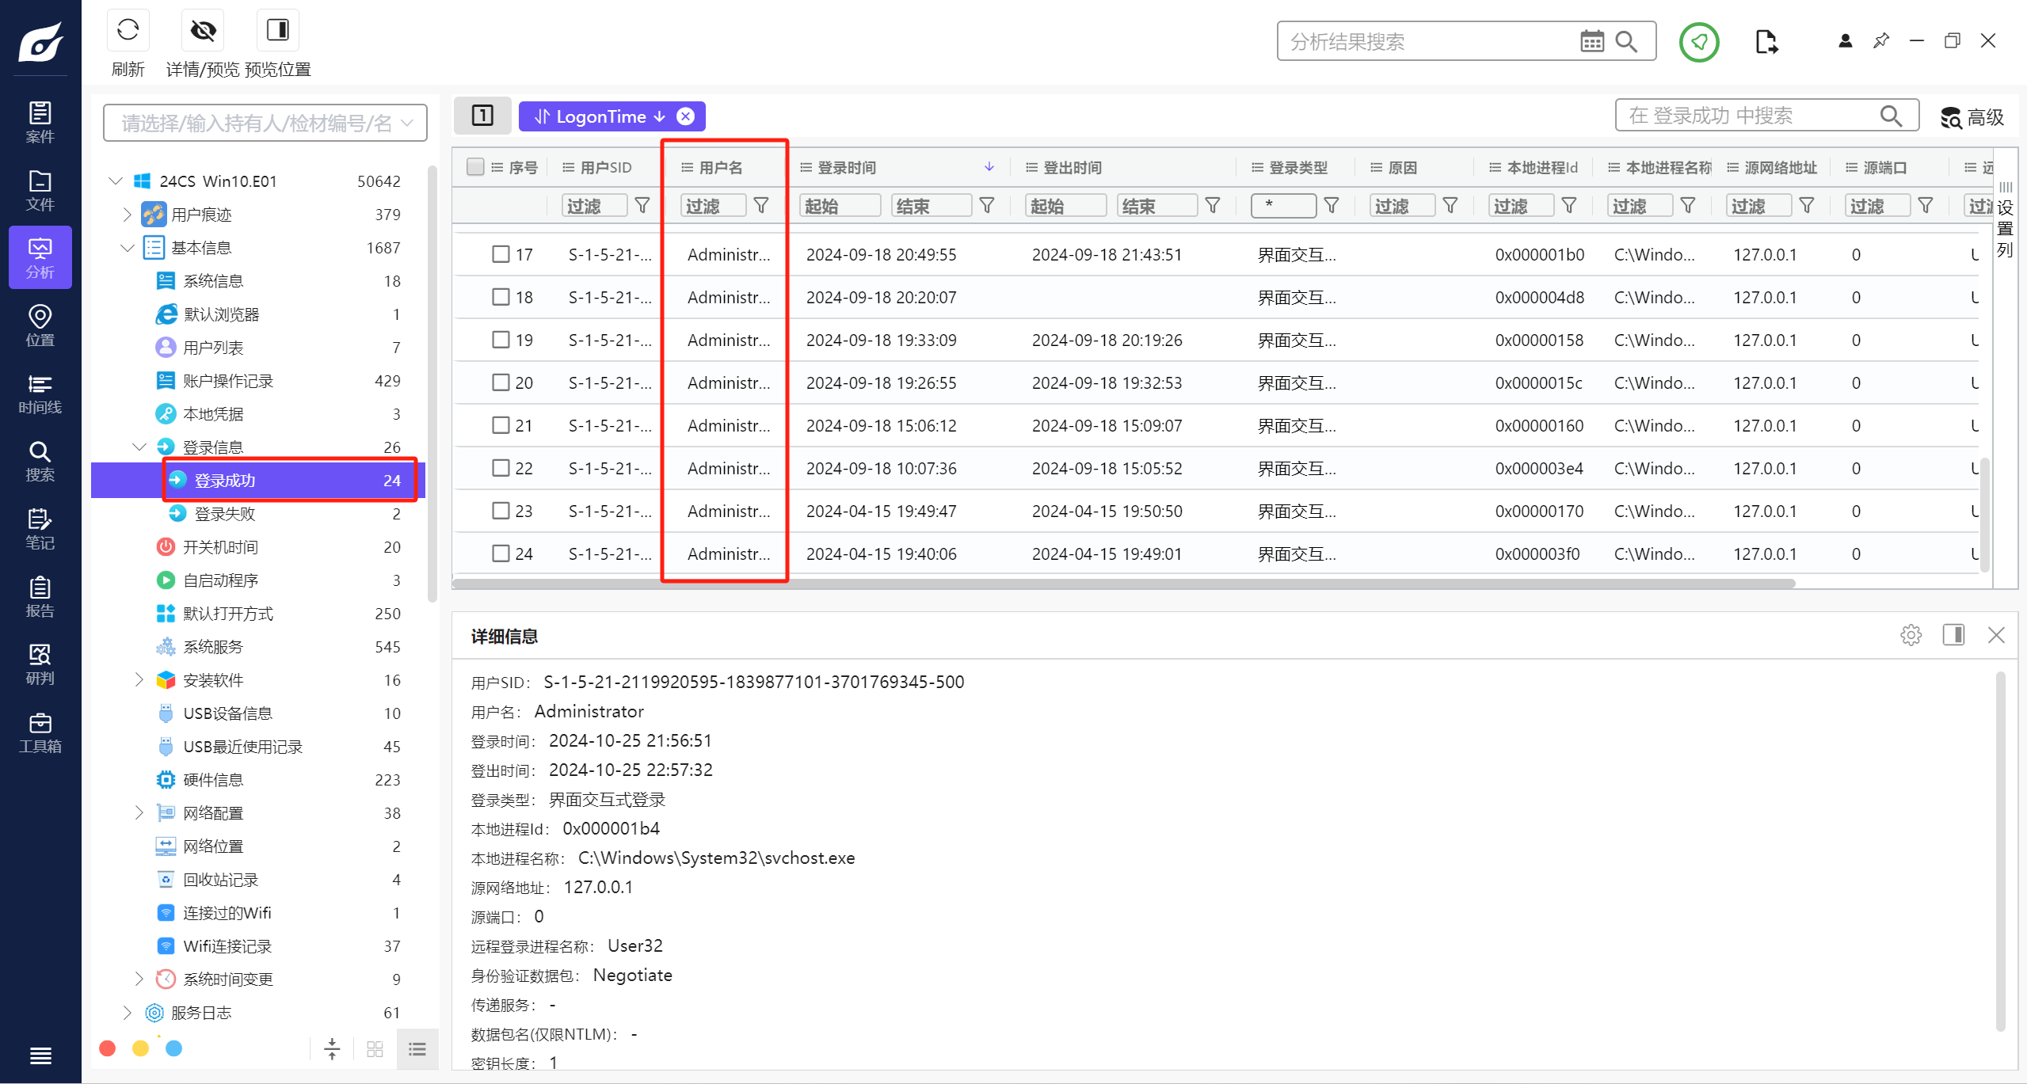Image resolution: width=2027 pixels, height=1084 pixels.
Task: Check the checkbox for row 17
Action: click(x=501, y=254)
